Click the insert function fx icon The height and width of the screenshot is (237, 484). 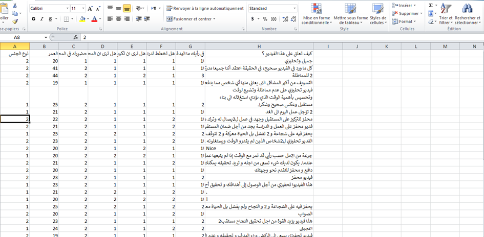[x=76, y=37]
